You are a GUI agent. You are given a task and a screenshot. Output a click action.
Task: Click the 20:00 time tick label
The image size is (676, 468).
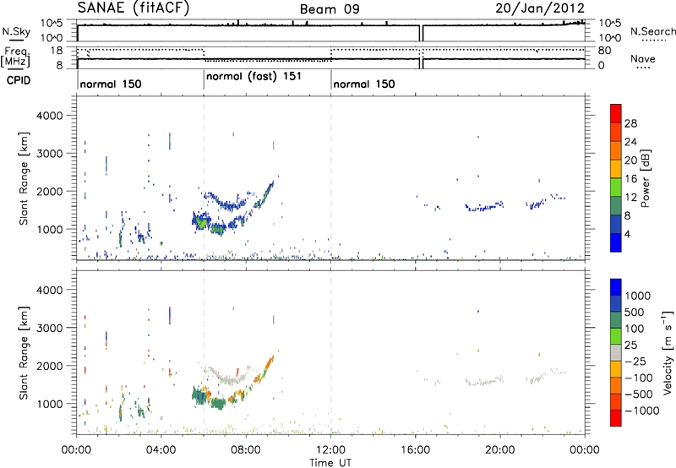coord(500,450)
